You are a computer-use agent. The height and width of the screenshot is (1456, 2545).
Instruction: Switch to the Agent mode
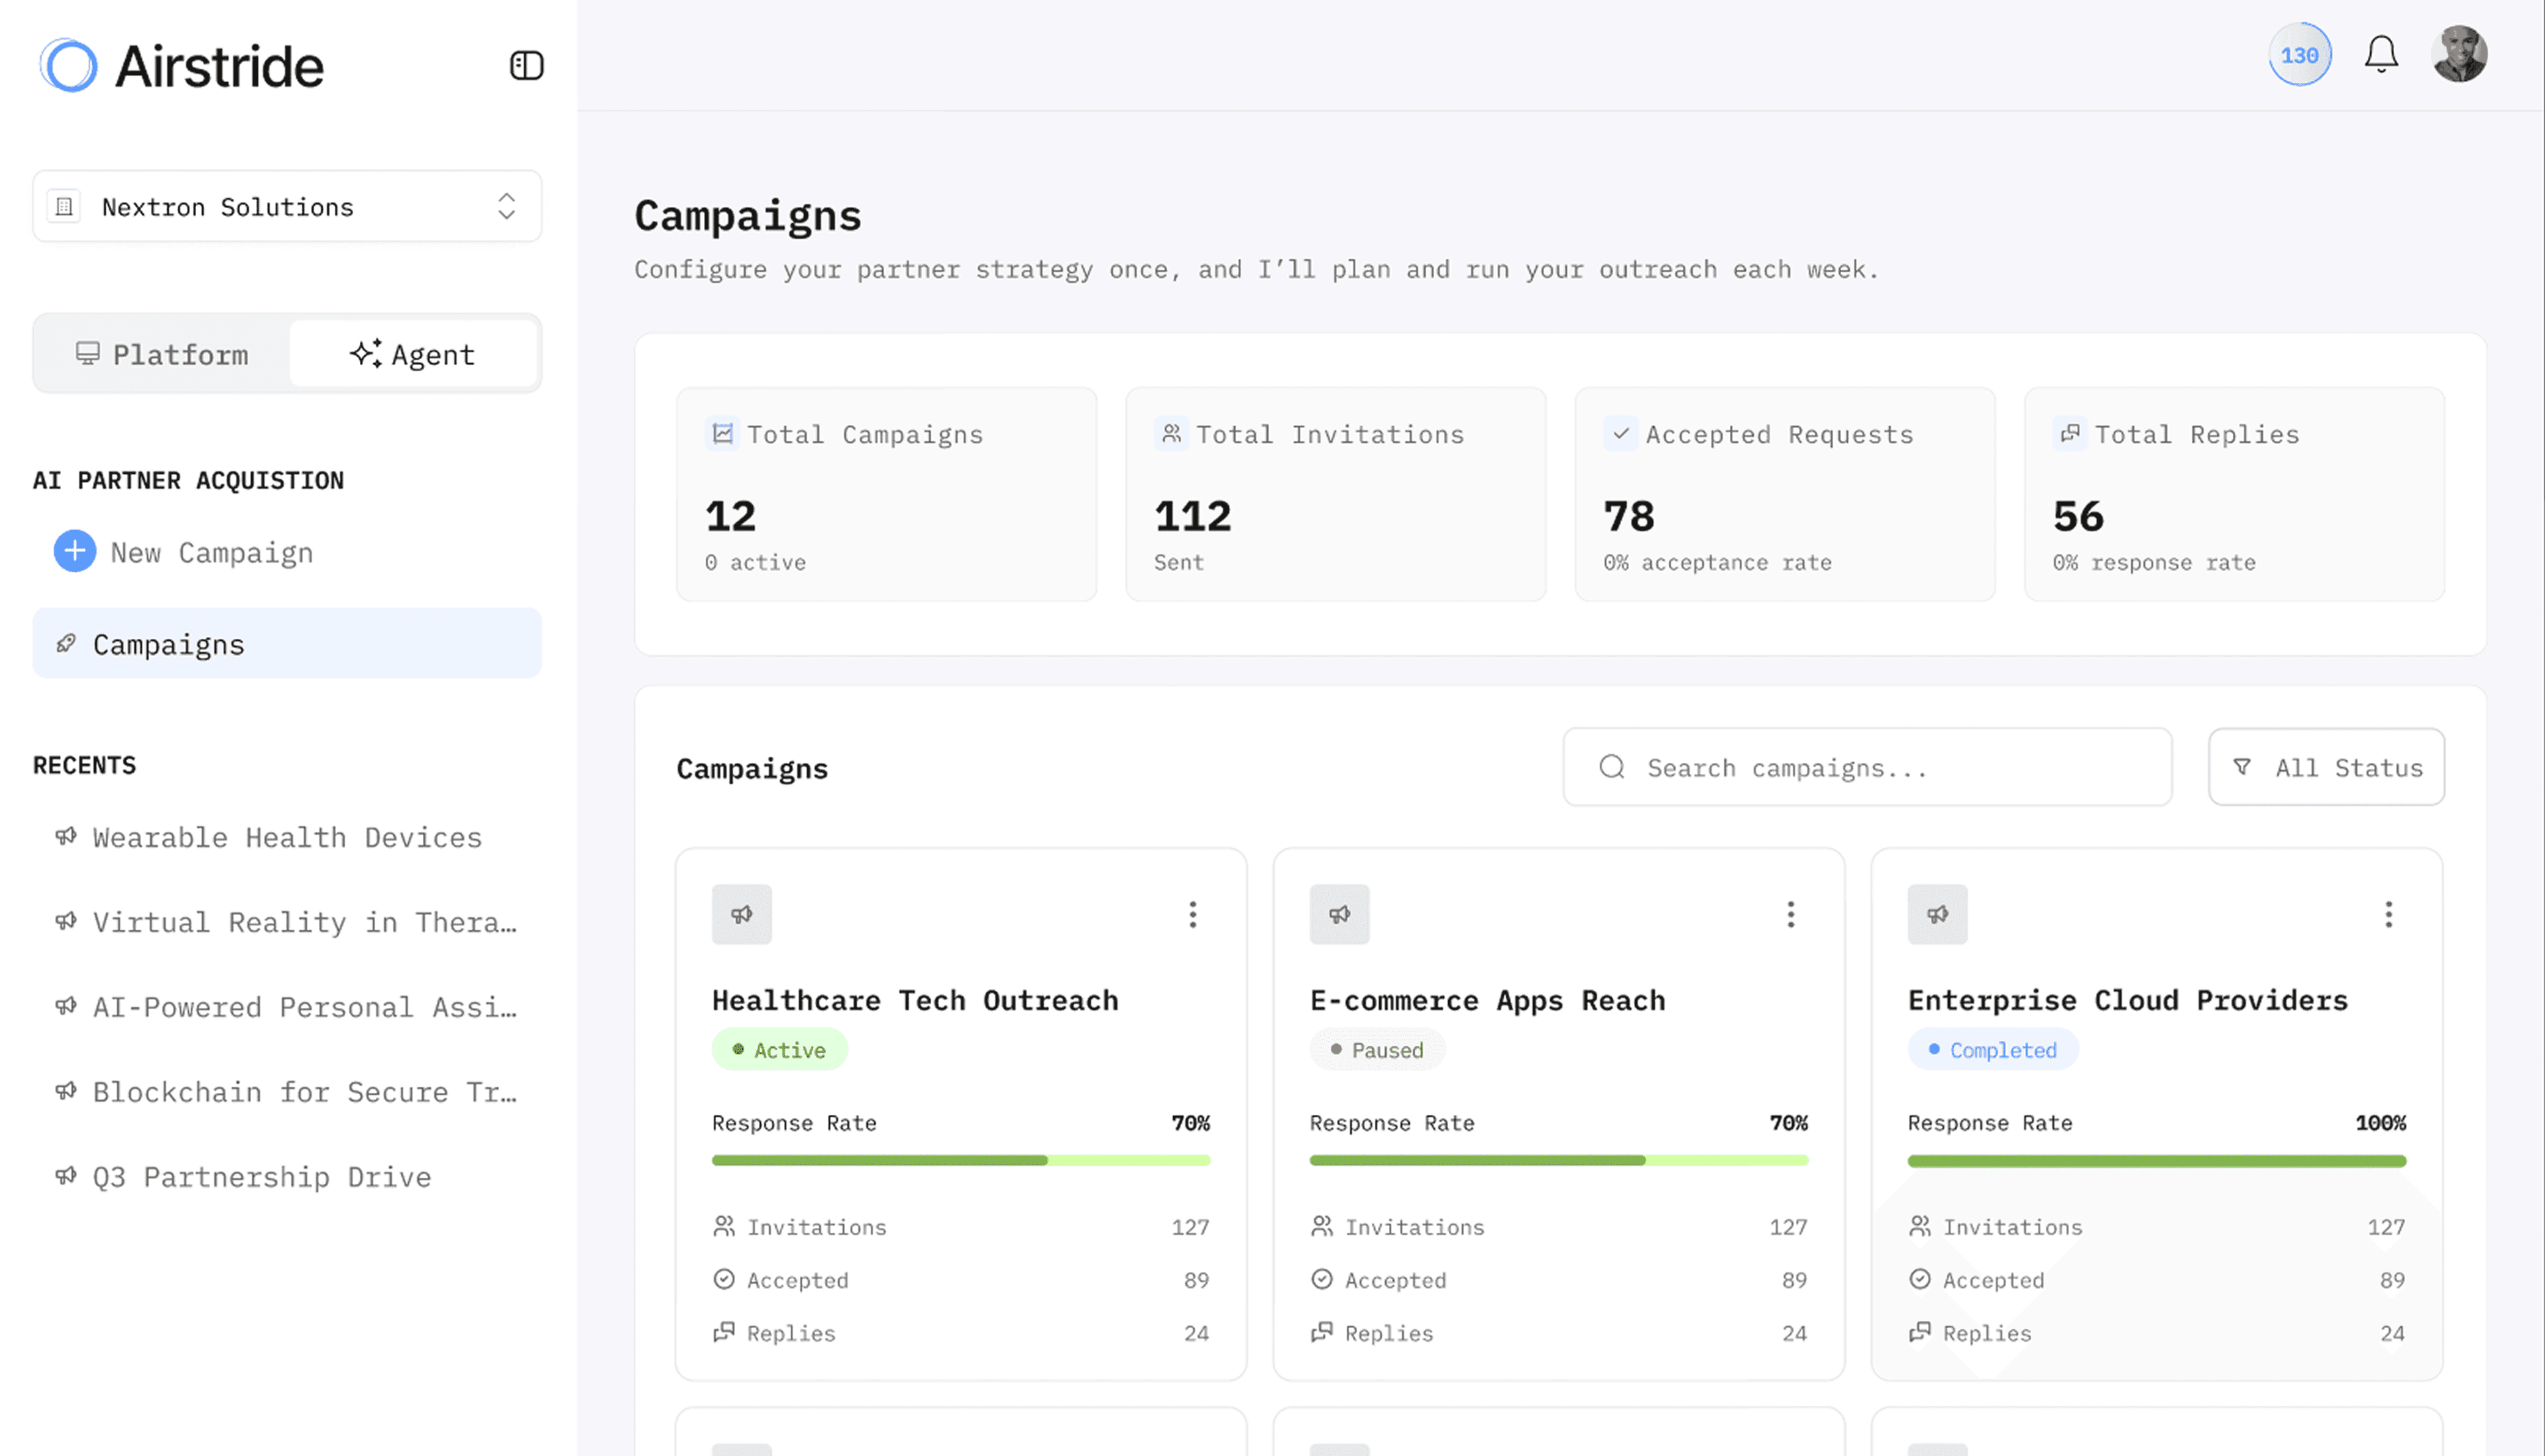(413, 354)
